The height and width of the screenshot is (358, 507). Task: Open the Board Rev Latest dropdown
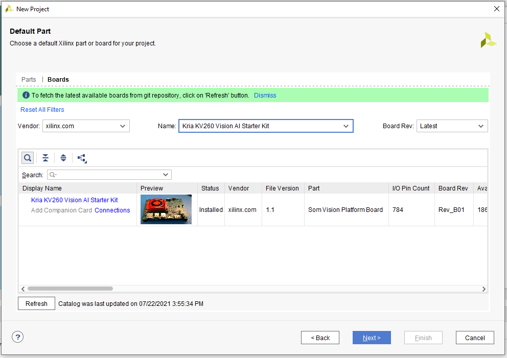pyautogui.click(x=452, y=126)
